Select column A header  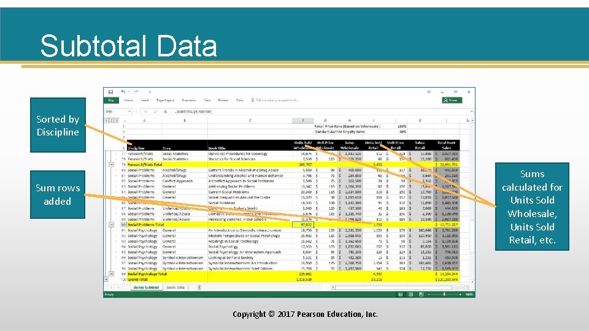144,121
